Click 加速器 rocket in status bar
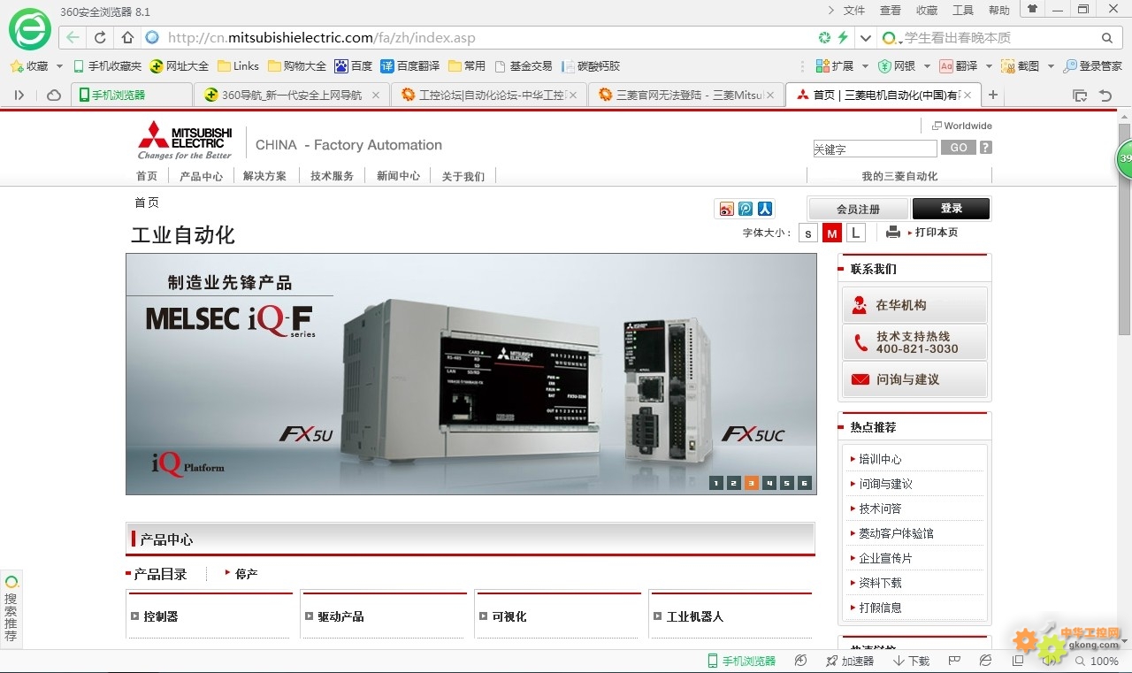 coord(850,661)
